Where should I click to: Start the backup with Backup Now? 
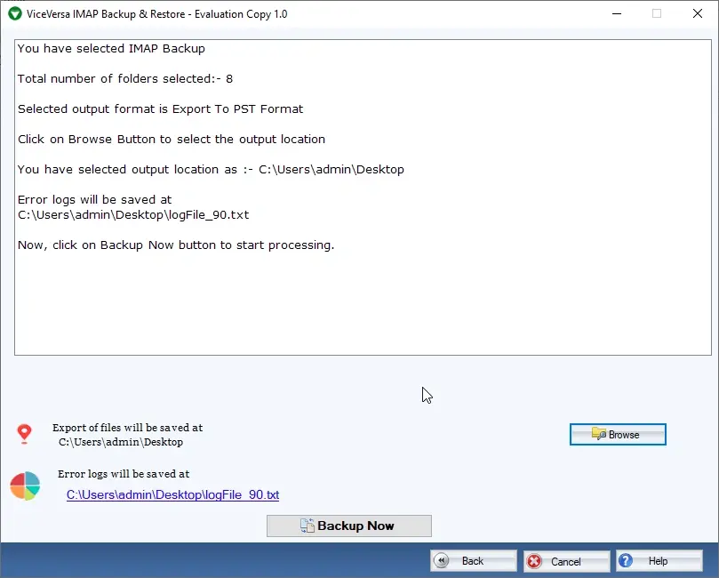(x=349, y=526)
